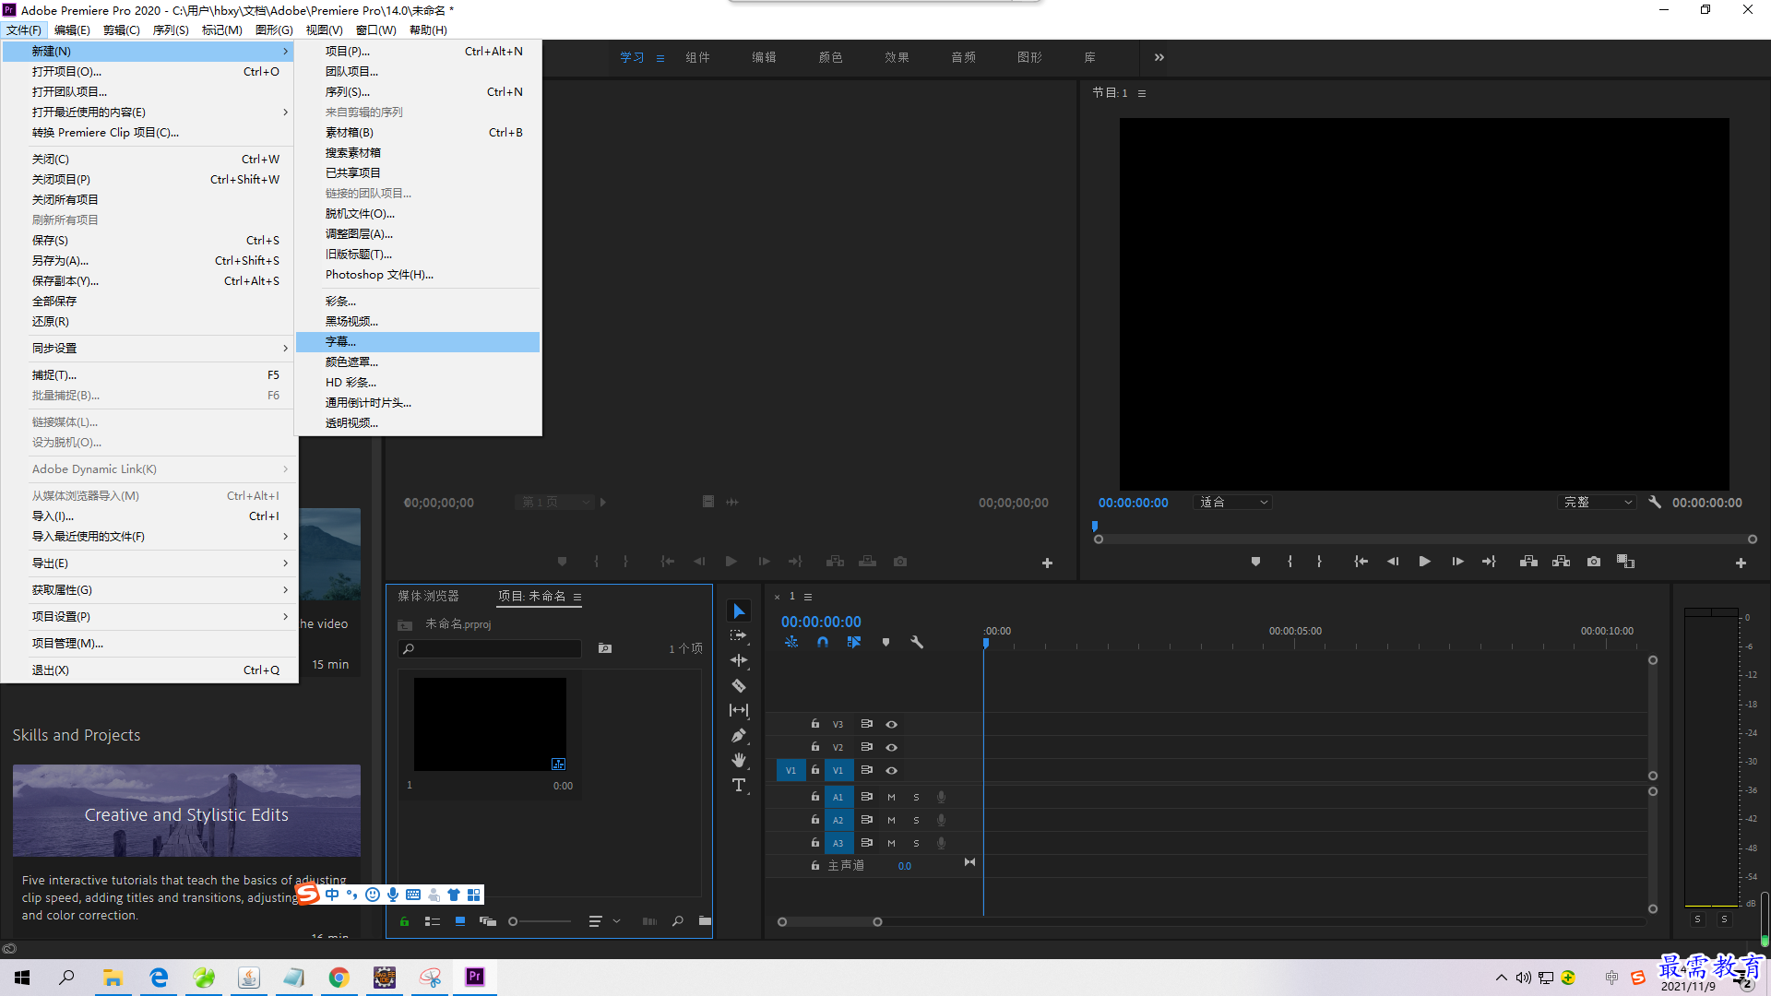Add marker in Program monitor
The image size is (1771, 996).
coord(1255,562)
